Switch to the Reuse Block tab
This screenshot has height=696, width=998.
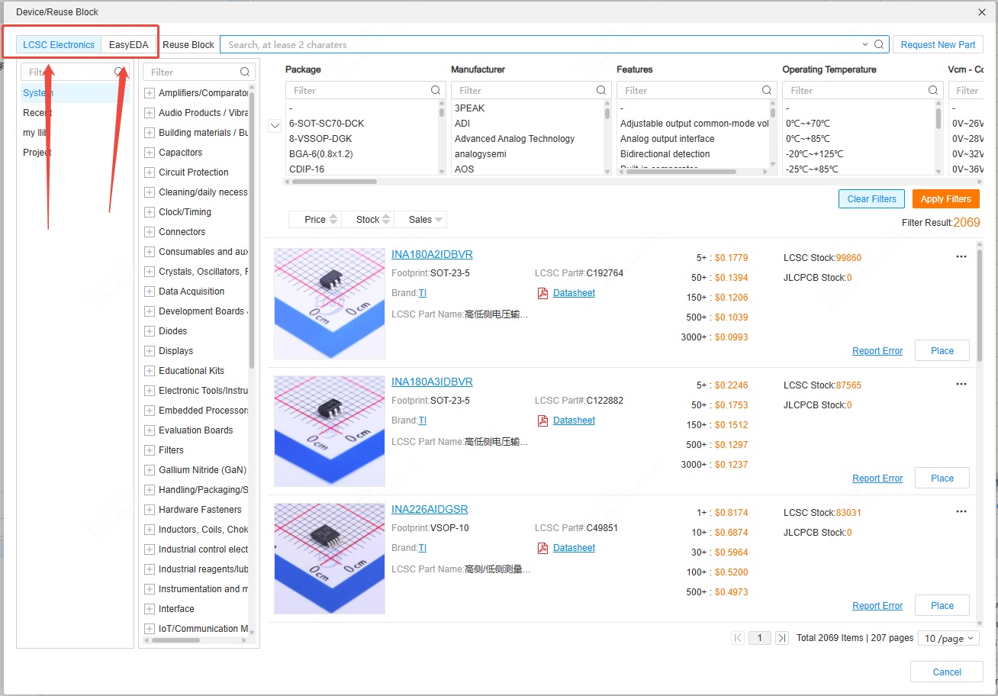(x=188, y=45)
